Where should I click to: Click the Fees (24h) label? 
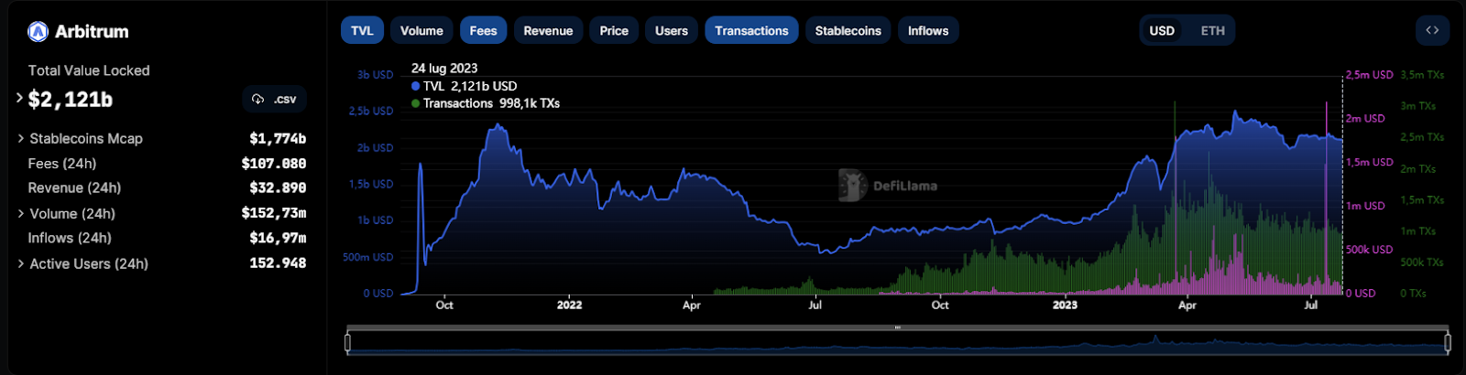pyautogui.click(x=62, y=164)
